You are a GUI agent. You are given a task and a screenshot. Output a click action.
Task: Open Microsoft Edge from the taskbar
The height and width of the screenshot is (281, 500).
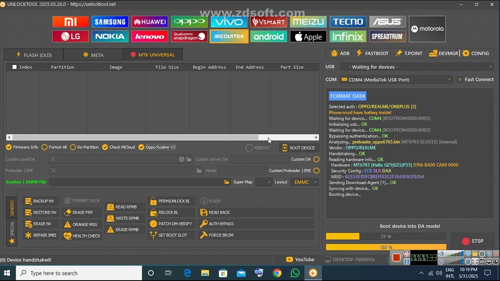[x=187, y=273]
